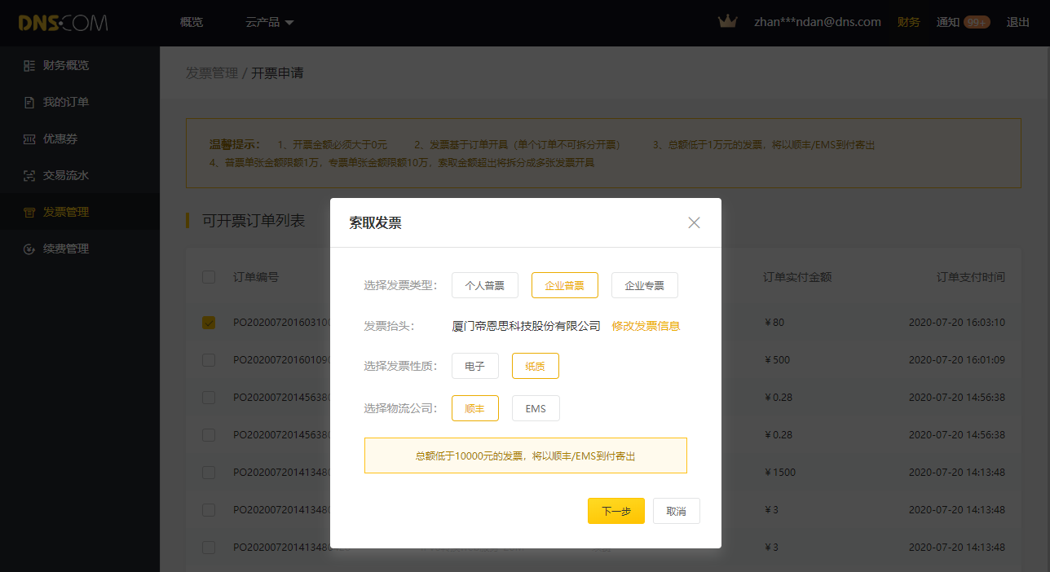Select 电子 invoice format
The width and height of the screenshot is (1050, 572).
coord(474,367)
